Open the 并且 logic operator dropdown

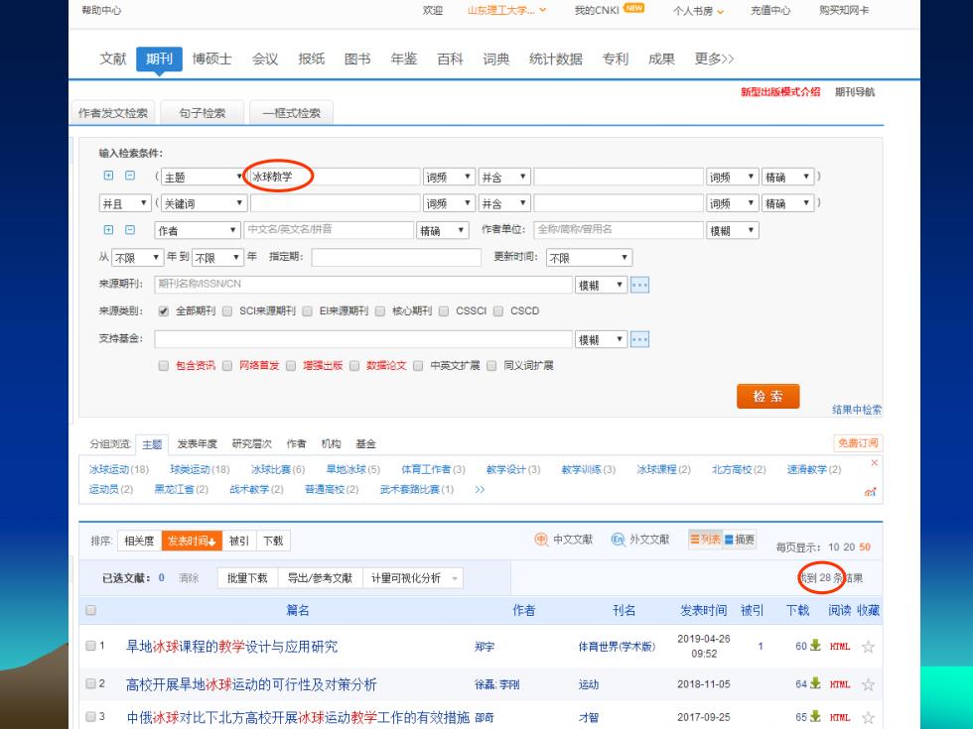[x=125, y=203]
